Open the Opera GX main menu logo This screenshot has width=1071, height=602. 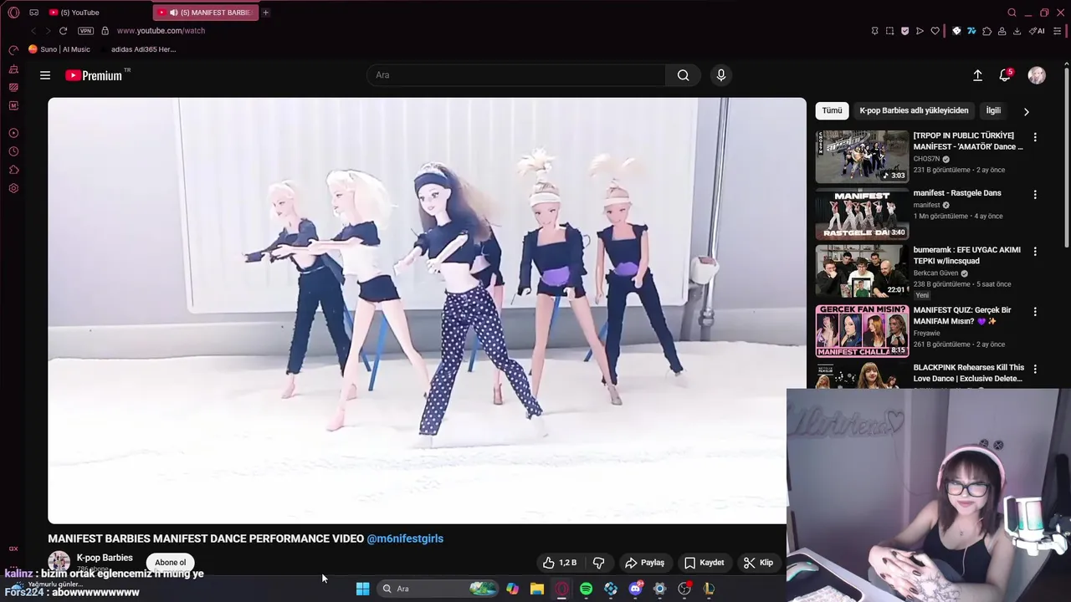click(x=13, y=13)
